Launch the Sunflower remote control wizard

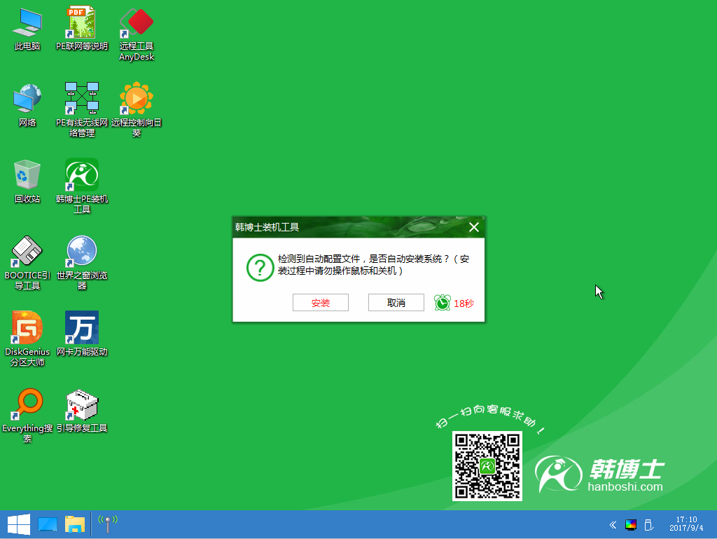pos(136,97)
